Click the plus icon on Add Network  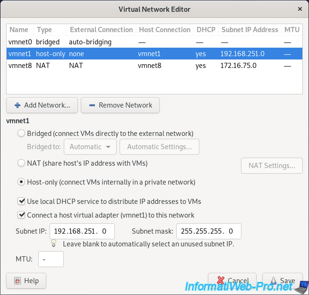[17, 105]
